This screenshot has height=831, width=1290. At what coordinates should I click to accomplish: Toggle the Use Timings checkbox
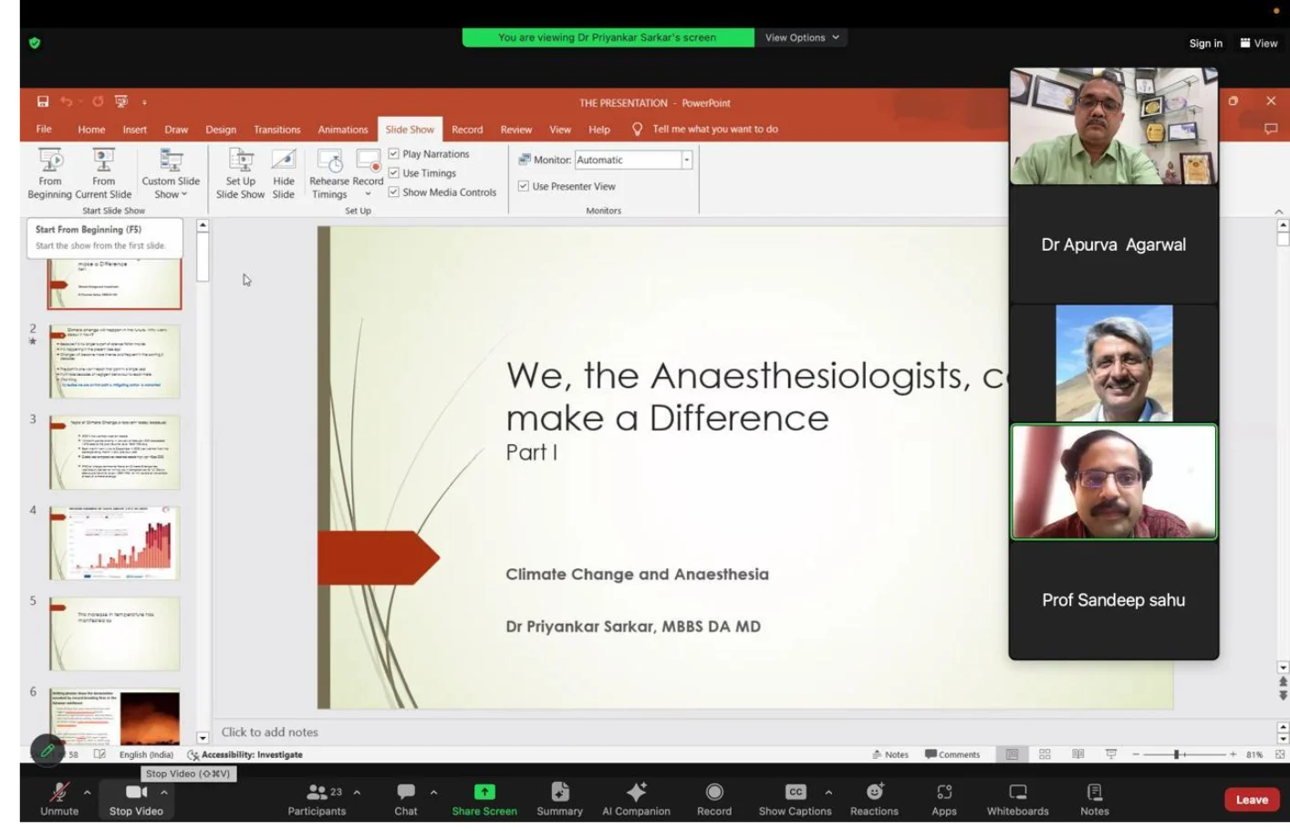click(393, 172)
